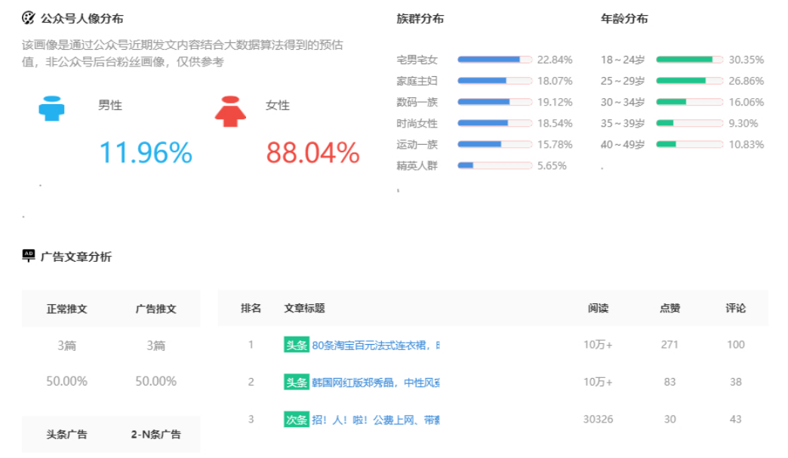Select the 广告推文 column header
Screen dimensions: 788x458
click(x=155, y=309)
